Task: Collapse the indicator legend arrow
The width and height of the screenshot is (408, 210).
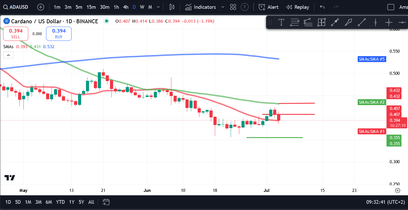Action: point(8,55)
